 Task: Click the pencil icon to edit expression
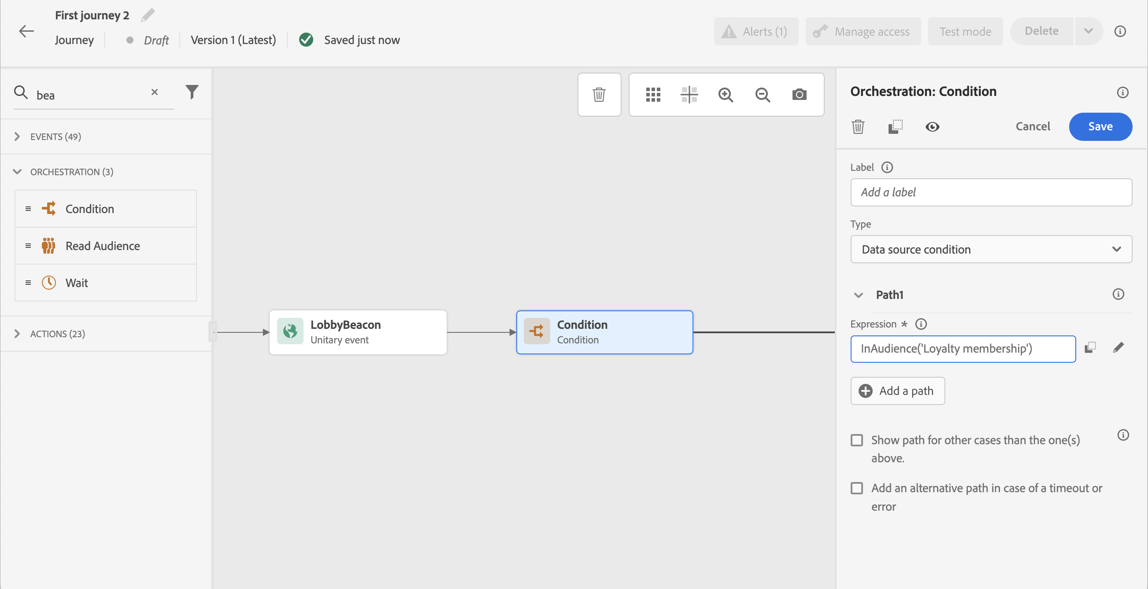[1118, 348]
